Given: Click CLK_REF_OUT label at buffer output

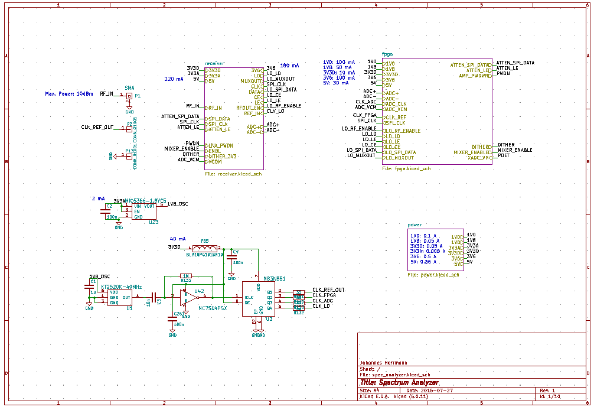Looking at the screenshot, I should click(328, 290).
